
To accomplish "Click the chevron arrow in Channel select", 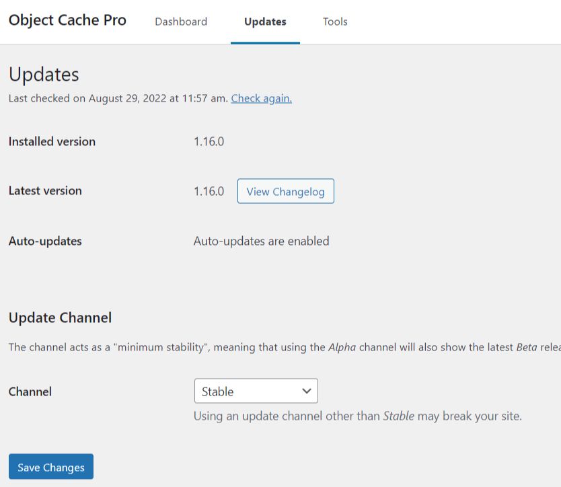I will (307, 391).
